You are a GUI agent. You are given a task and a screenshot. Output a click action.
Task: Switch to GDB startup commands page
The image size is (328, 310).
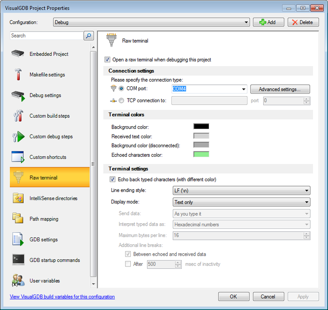(x=50, y=260)
